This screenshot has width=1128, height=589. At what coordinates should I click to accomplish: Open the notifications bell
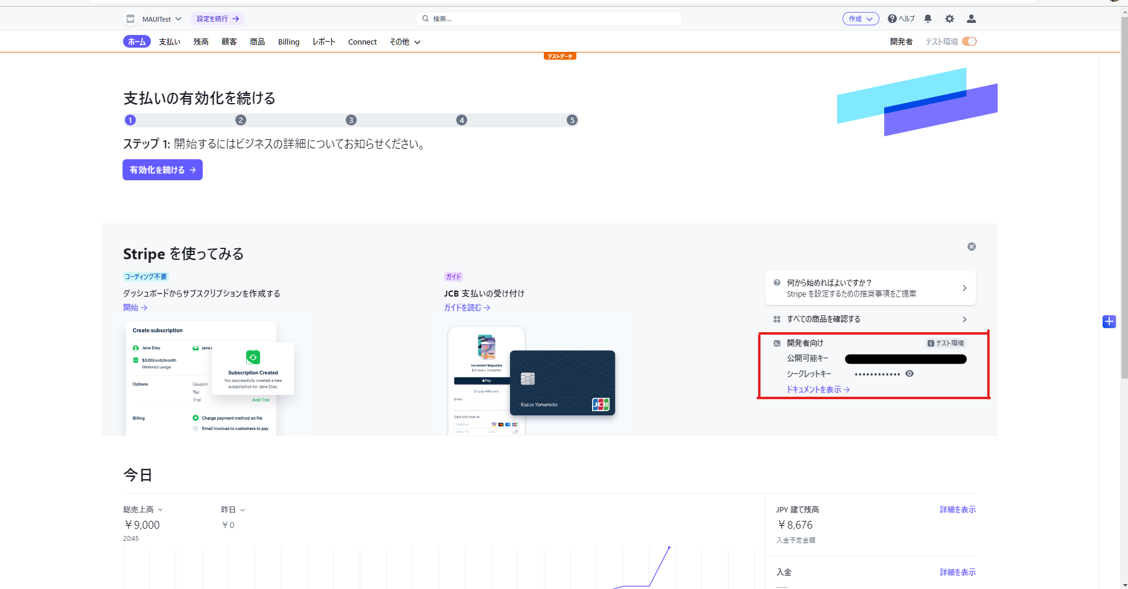point(928,19)
